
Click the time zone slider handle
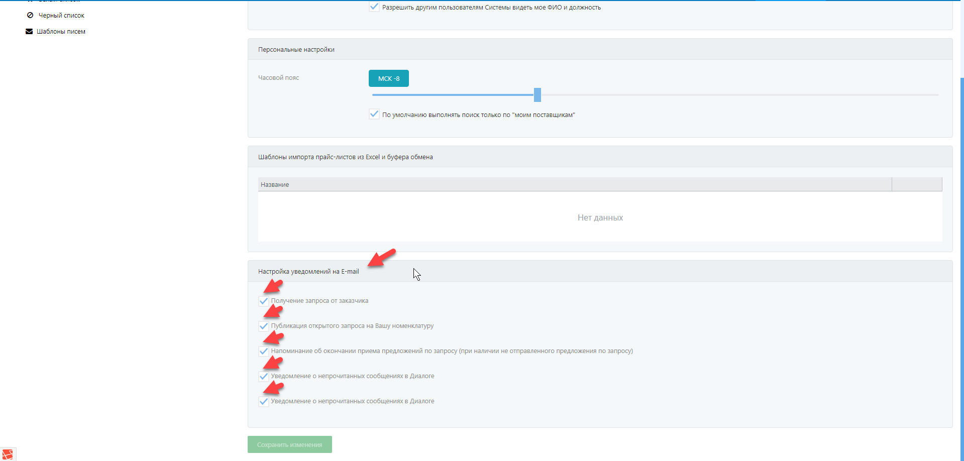pyautogui.click(x=538, y=94)
